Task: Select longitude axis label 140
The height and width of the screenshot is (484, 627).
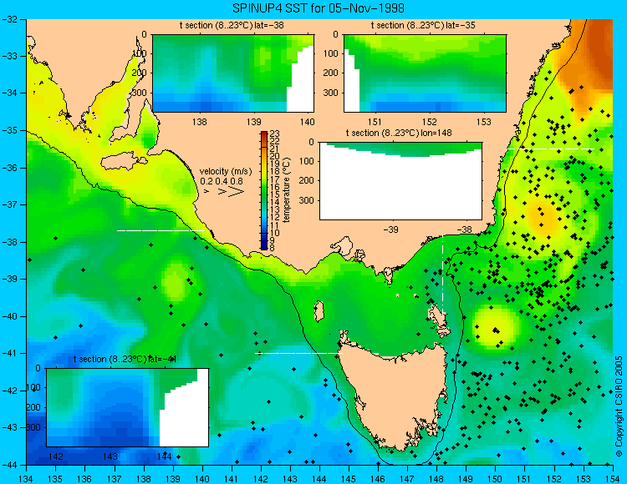Action: [202, 479]
